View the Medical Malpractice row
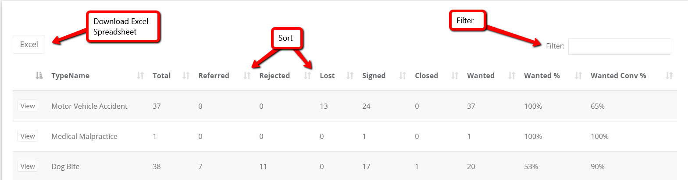The image size is (688, 180). click(x=28, y=136)
